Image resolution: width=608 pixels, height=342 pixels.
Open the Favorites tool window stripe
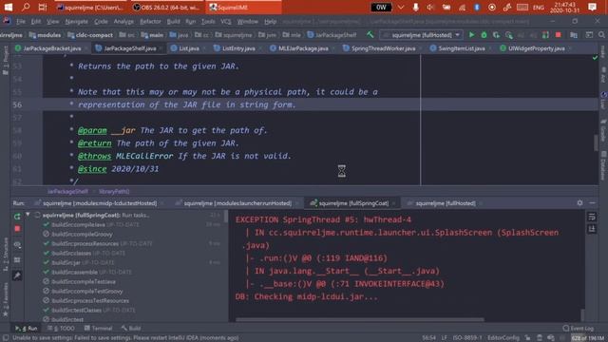6,300
